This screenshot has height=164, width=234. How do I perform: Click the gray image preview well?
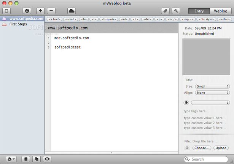pos(206,57)
